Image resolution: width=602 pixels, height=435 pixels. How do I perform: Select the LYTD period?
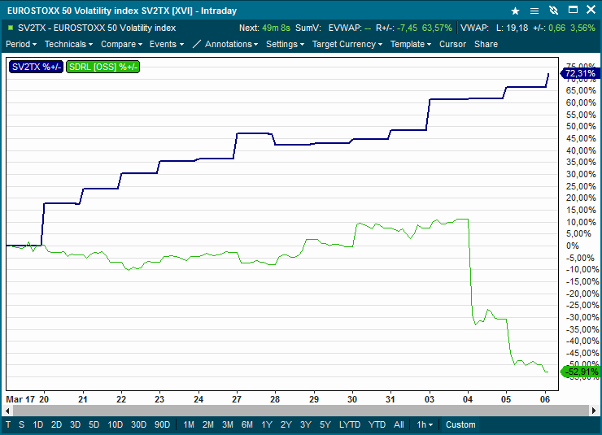tap(350, 424)
